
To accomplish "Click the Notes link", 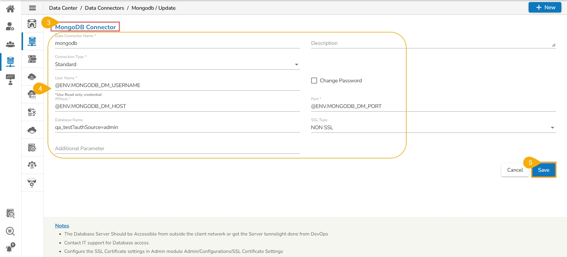I will 62,226.
